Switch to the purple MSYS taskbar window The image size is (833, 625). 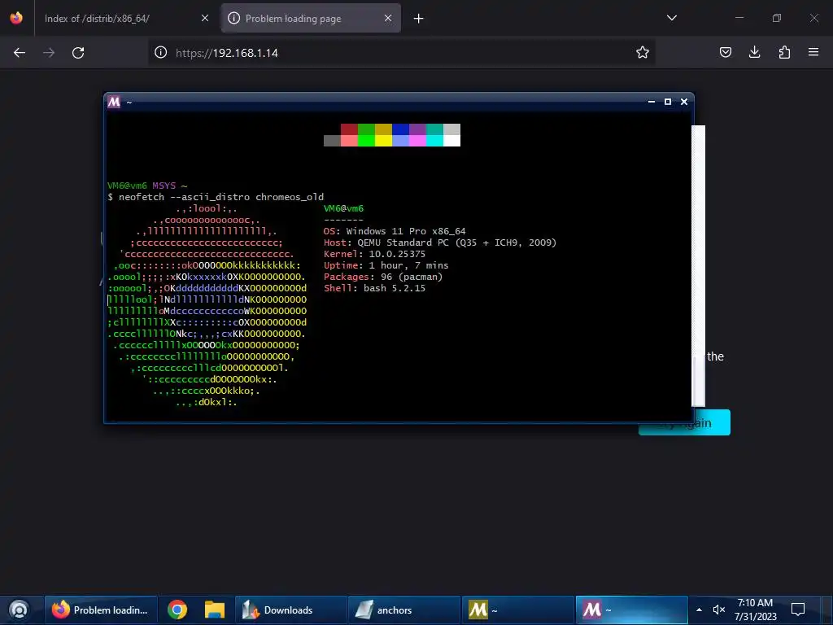tap(631, 610)
